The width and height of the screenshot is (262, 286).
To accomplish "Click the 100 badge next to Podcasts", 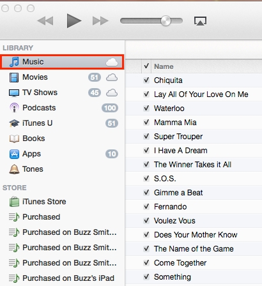I will (110, 108).
